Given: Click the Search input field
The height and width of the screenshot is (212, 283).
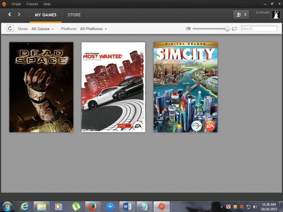Looking at the screenshot, I should tap(259, 29).
